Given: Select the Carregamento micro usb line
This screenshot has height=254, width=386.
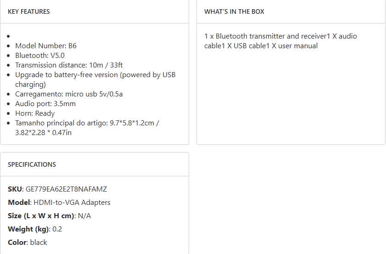Looking at the screenshot, I should click(x=69, y=94).
